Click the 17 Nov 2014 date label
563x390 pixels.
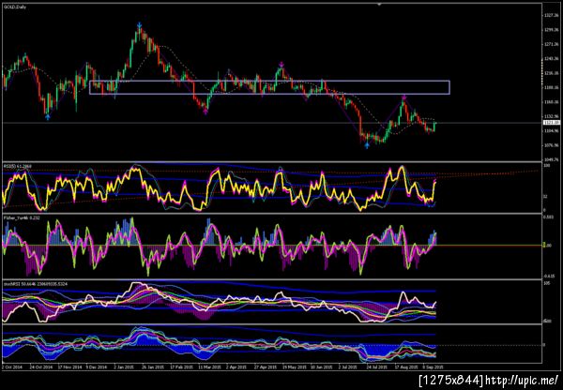68,367
